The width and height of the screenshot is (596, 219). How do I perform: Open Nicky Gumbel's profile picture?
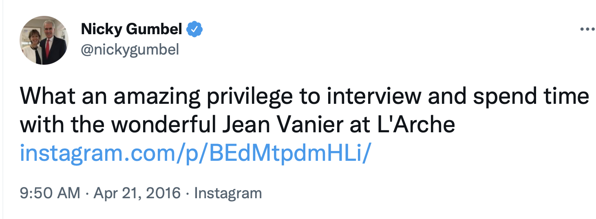[x=44, y=40]
